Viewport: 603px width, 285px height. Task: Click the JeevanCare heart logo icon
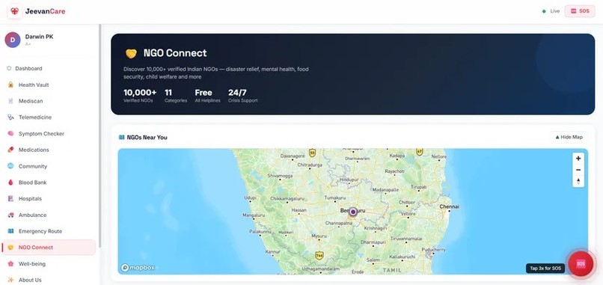coord(15,11)
